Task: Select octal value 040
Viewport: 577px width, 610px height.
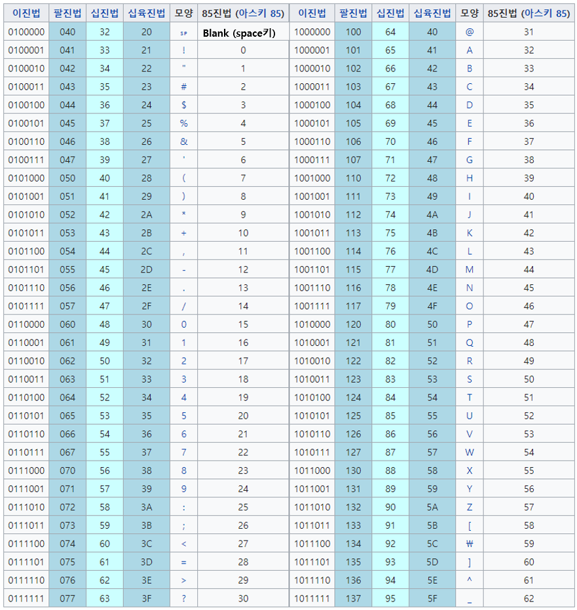Action: pos(67,32)
